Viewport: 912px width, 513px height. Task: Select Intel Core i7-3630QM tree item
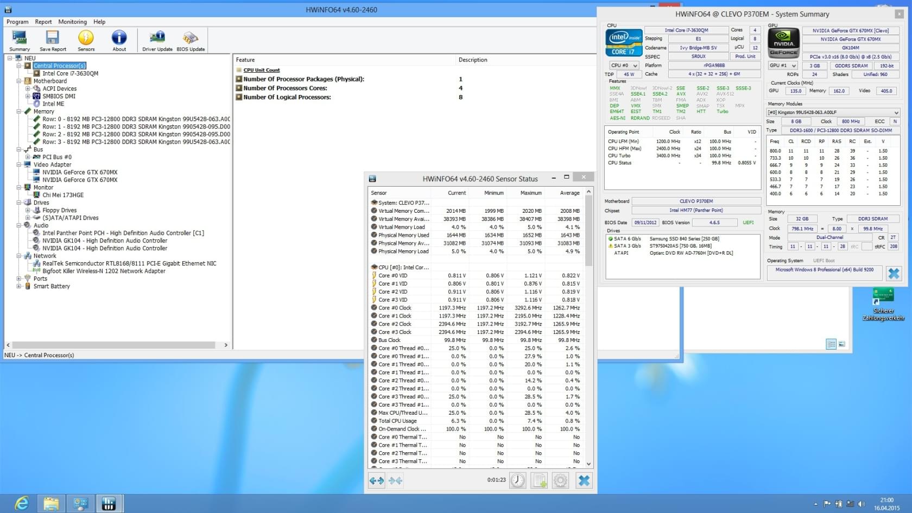coord(70,73)
